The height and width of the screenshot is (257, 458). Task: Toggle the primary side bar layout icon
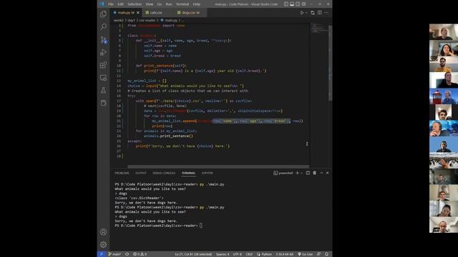tap(286, 4)
